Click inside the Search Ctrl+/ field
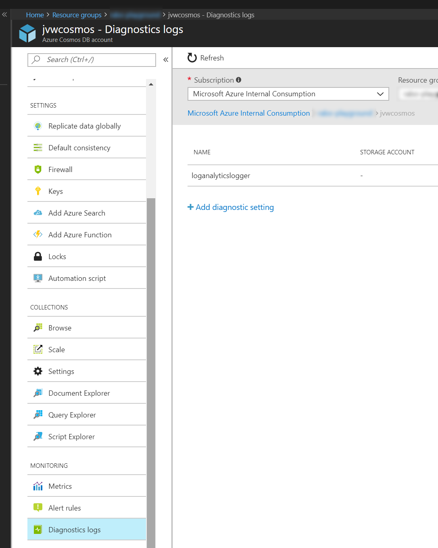The image size is (438, 548). coord(92,60)
